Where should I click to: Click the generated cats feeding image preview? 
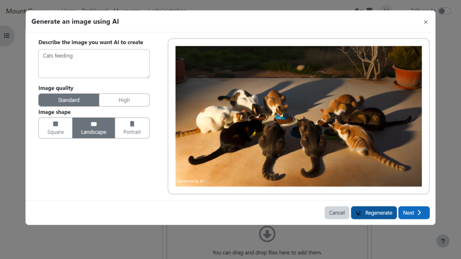point(298,115)
